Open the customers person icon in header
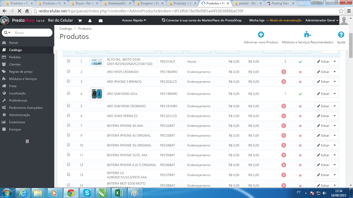The height and width of the screenshot is (198, 353). coord(90,21)
